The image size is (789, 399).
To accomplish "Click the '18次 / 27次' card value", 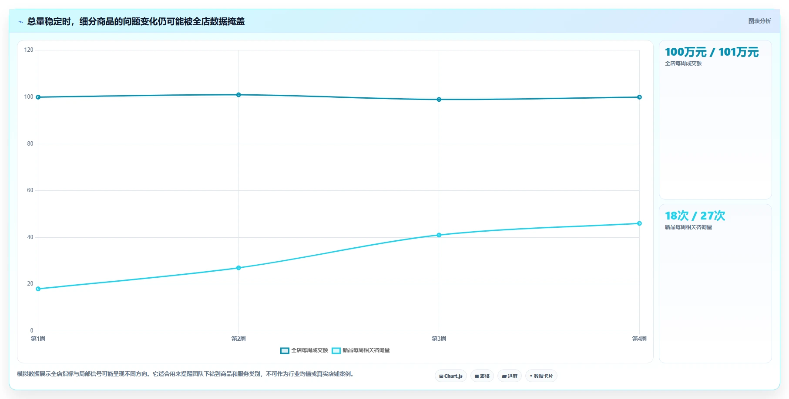I will [x=695, y=216].
